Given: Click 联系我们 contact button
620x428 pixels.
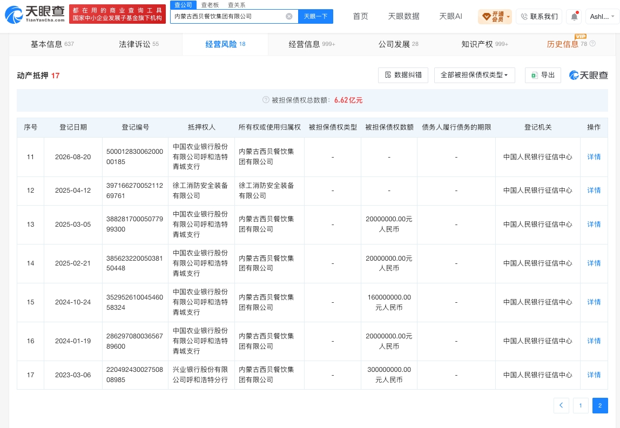Looking at the screenshot, I should tap(540, 17).
